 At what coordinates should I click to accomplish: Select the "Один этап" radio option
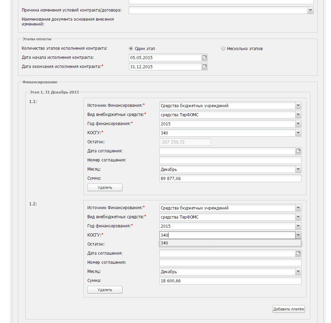tap(131, 49)
